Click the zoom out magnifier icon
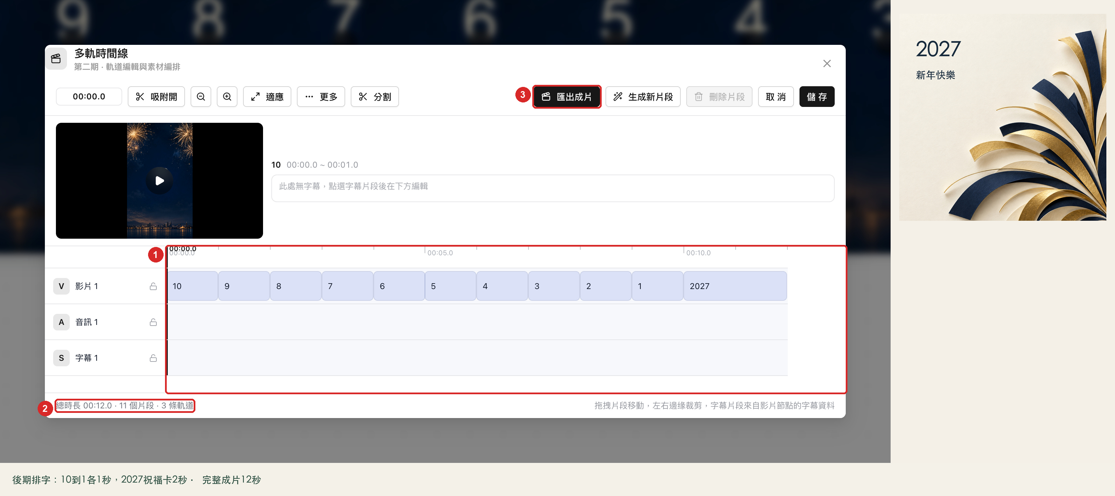Viewport: 1115px width, 496px height. 201,97
